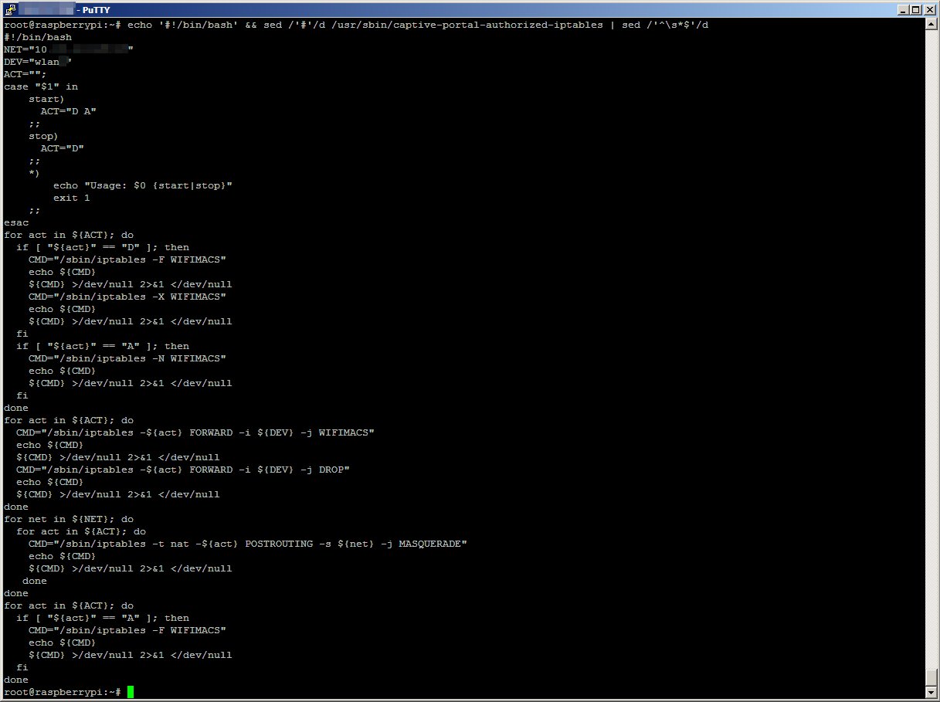Minimize the PuTTY window

click(x=902, y=9)
